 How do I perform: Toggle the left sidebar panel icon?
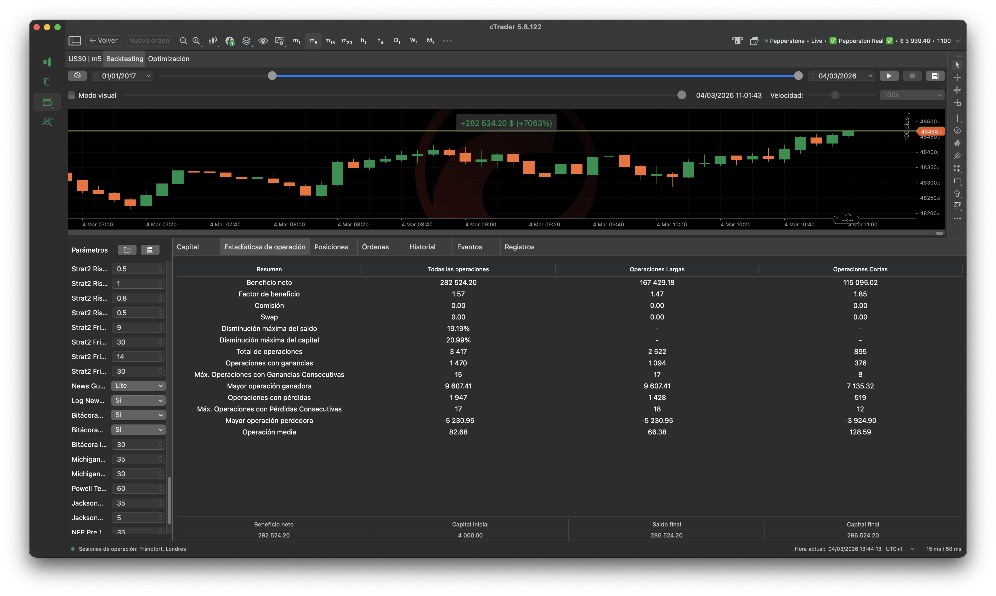[x=75, y=41]
